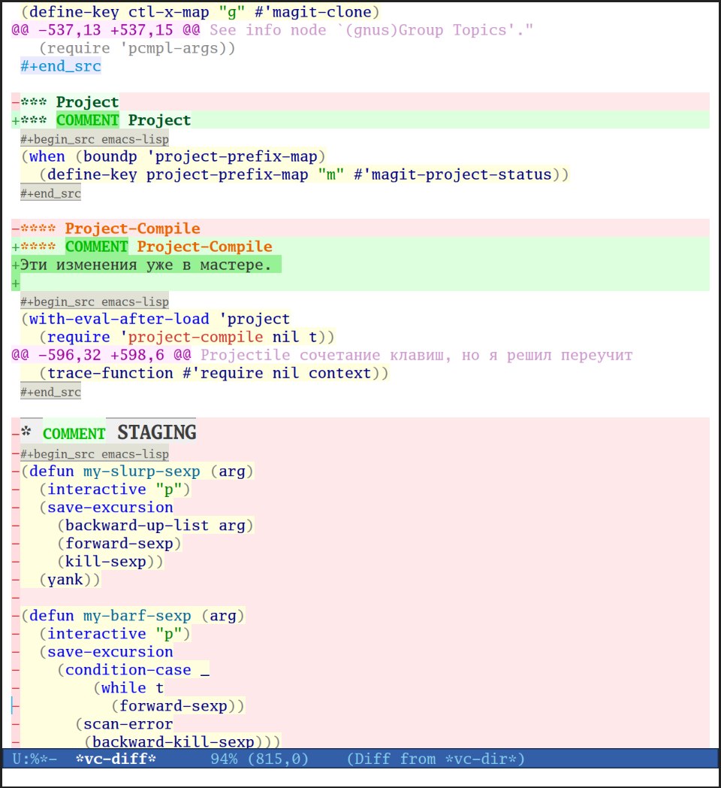This screenshot has width=721, height=788.
Task: Click the '(kill-sexp))' line
Action: point(110,562)
